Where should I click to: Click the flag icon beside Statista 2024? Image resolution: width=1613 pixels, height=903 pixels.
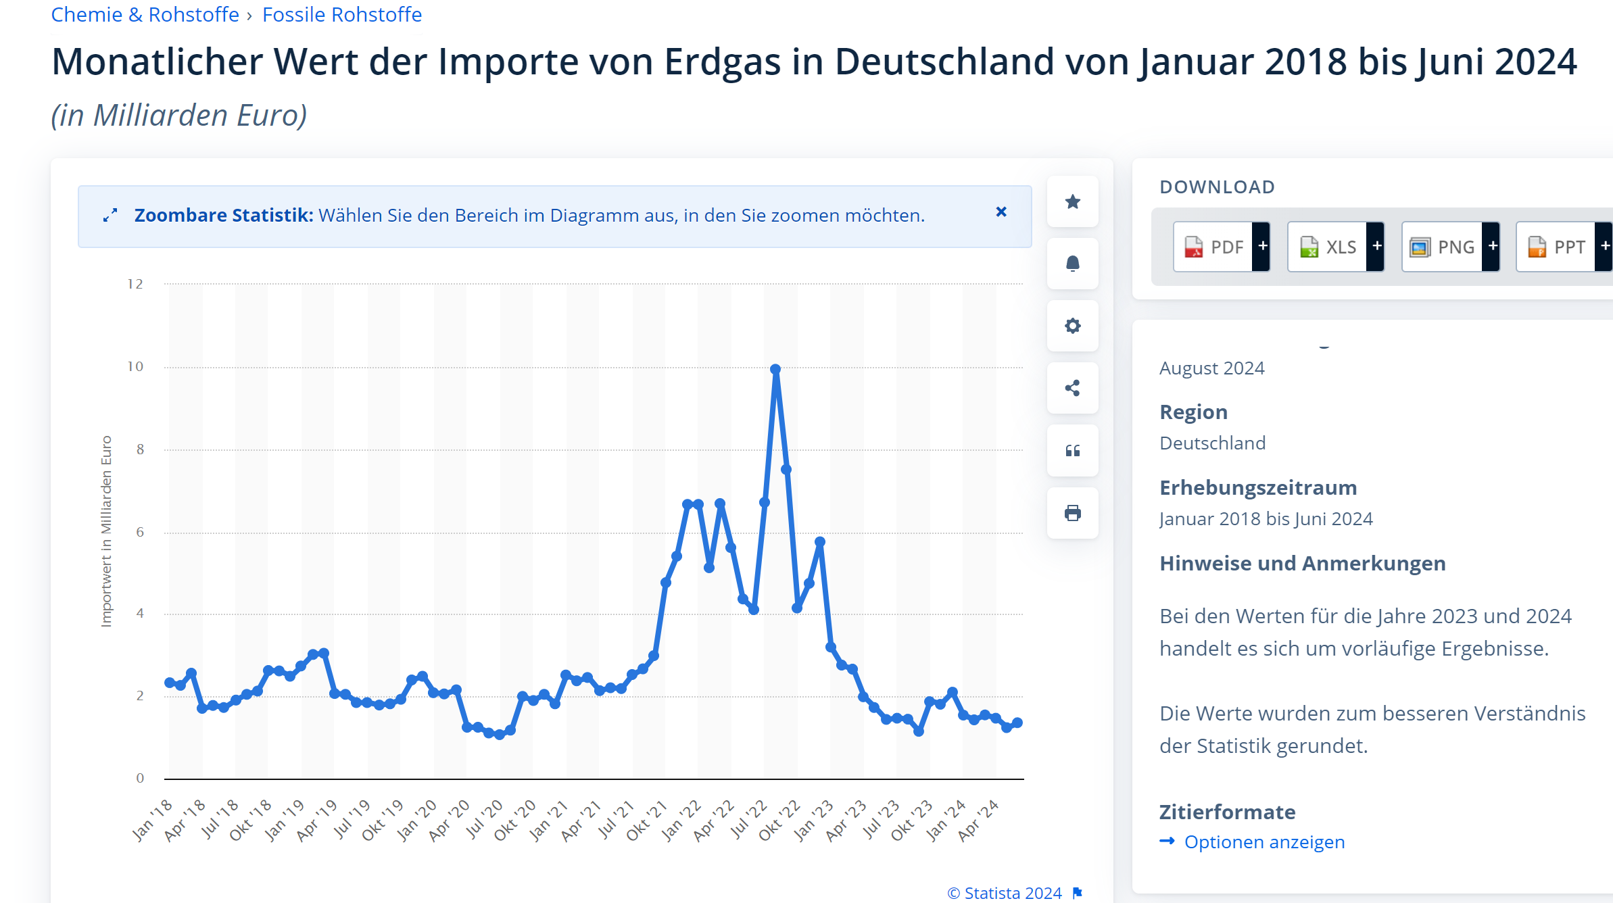pyautogui.click(x=1078, y=893)
